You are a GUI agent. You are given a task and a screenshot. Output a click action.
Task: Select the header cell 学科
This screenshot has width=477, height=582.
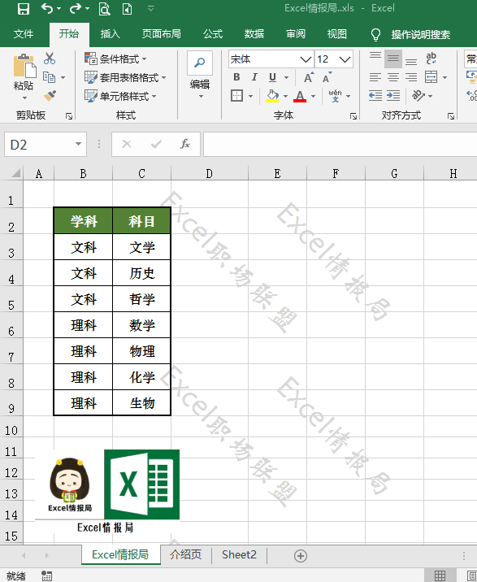(x=83, y=221)
